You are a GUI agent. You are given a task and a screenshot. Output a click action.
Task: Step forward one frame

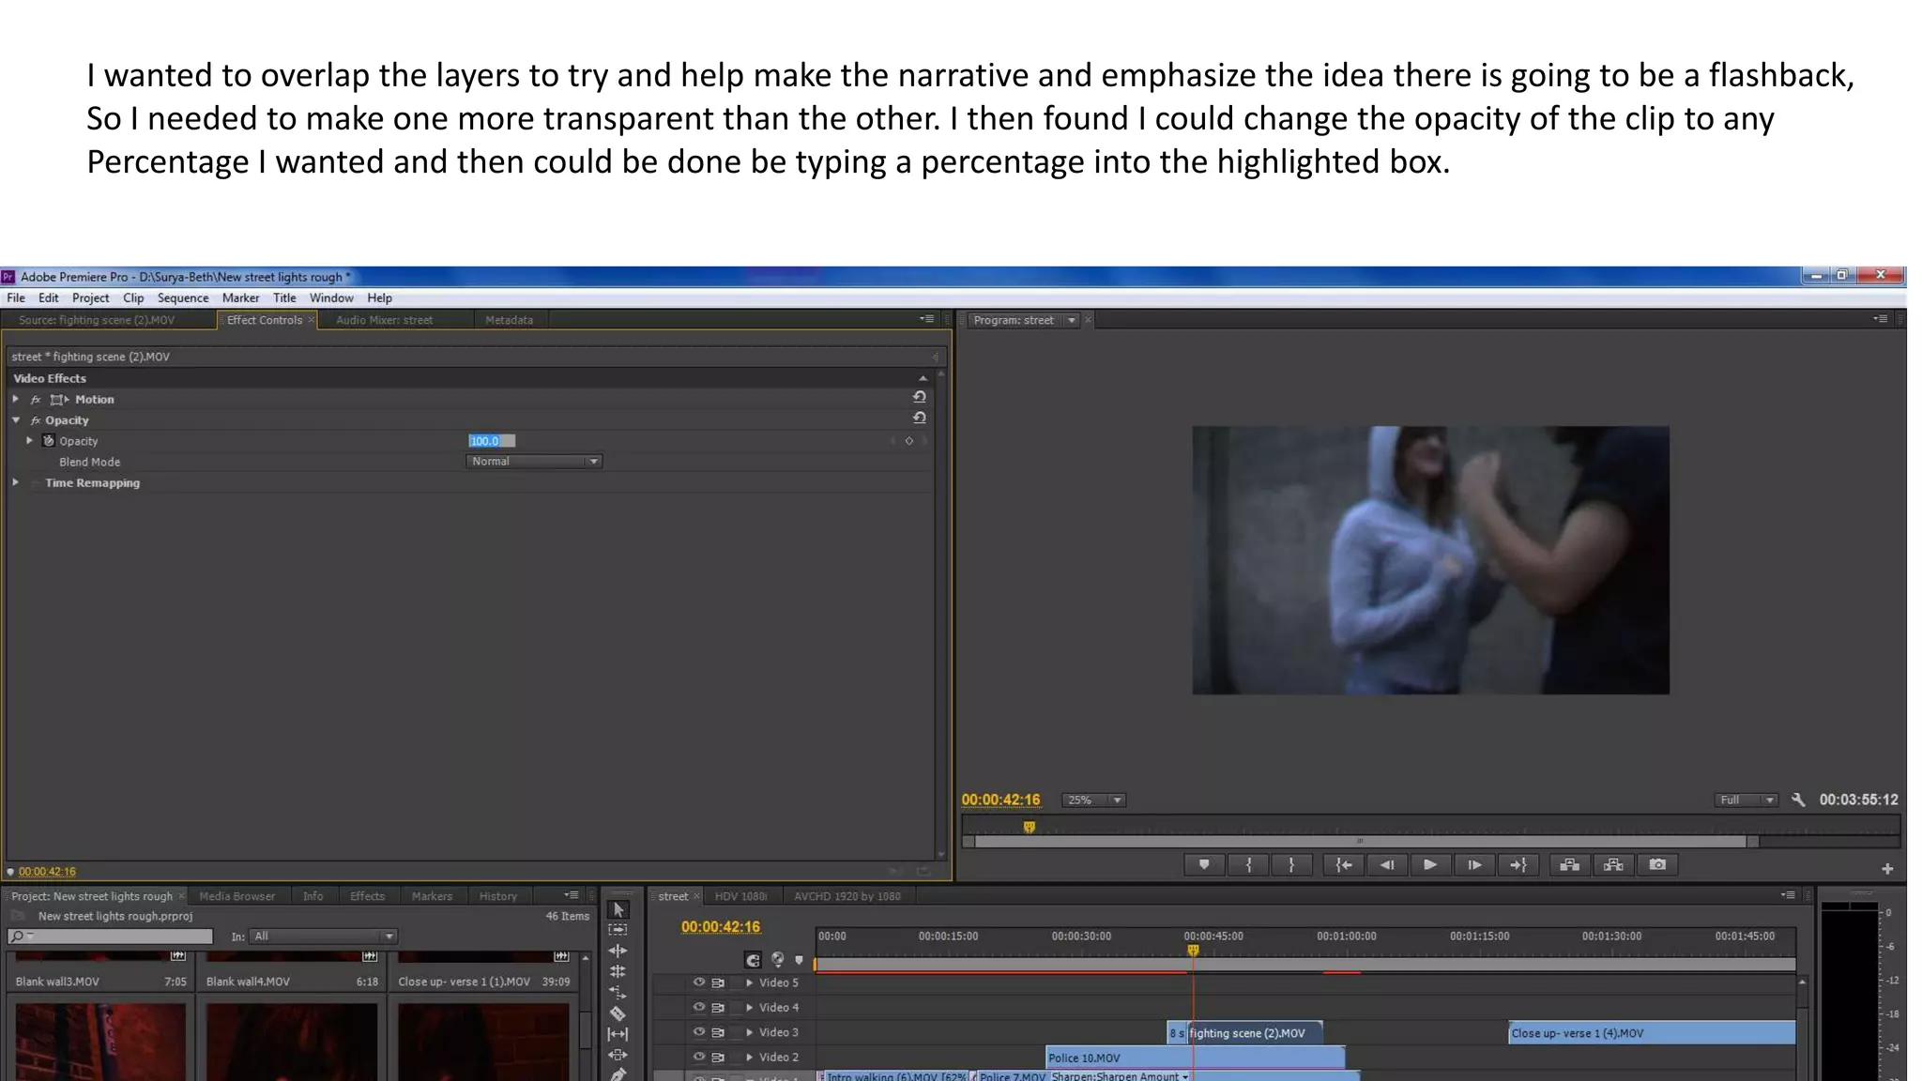point(1474,865)
